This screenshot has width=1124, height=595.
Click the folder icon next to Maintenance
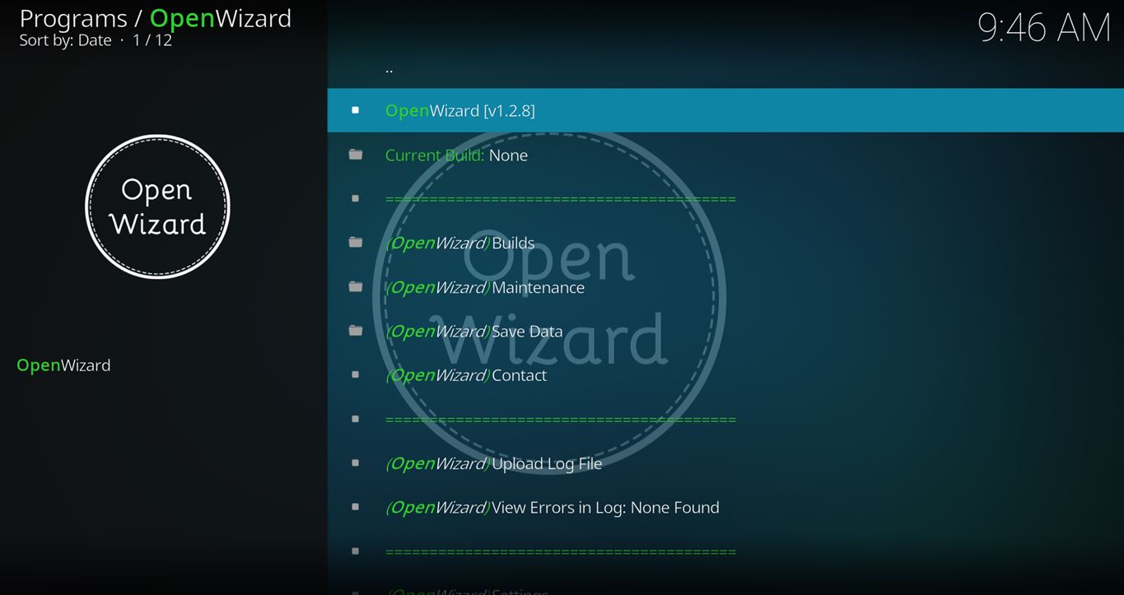click(x=355, y=287)
